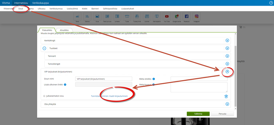The width and height of the screenshot is (274, 125).
Task: Save changes with the Tallenna button
Action: pyautogui.click(x=198, y=114)
